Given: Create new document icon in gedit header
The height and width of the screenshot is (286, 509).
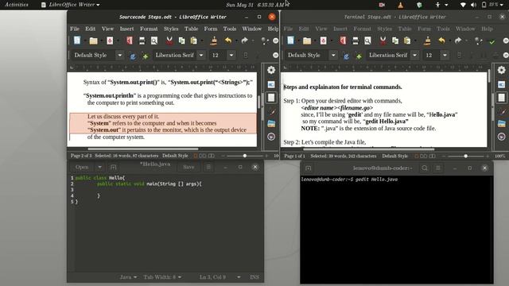Looking at the screenshot, I should [113, 167].
